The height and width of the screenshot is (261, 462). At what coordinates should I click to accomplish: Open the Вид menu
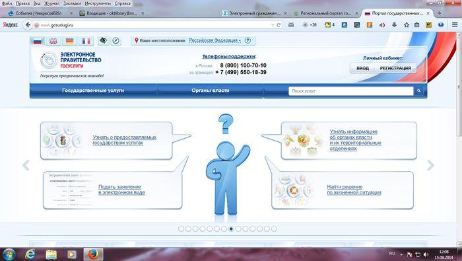tap(37, 3)
